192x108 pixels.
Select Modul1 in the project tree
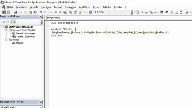point(20,43)
